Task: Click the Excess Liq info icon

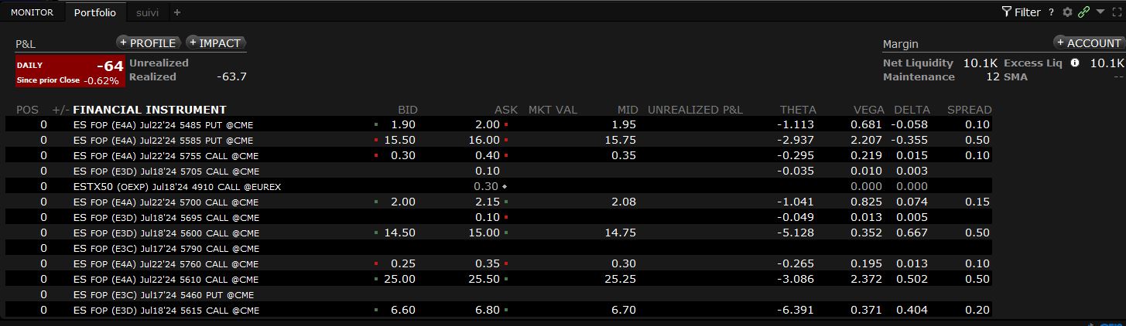Action: point(1075,63)
